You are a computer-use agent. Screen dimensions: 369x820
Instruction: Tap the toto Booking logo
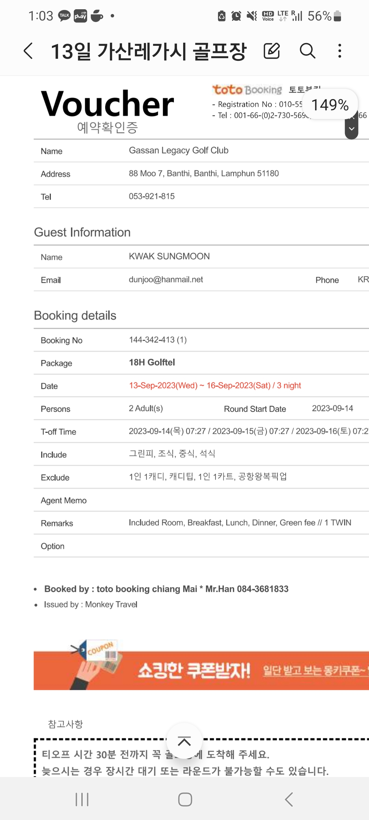click(247, 90)
